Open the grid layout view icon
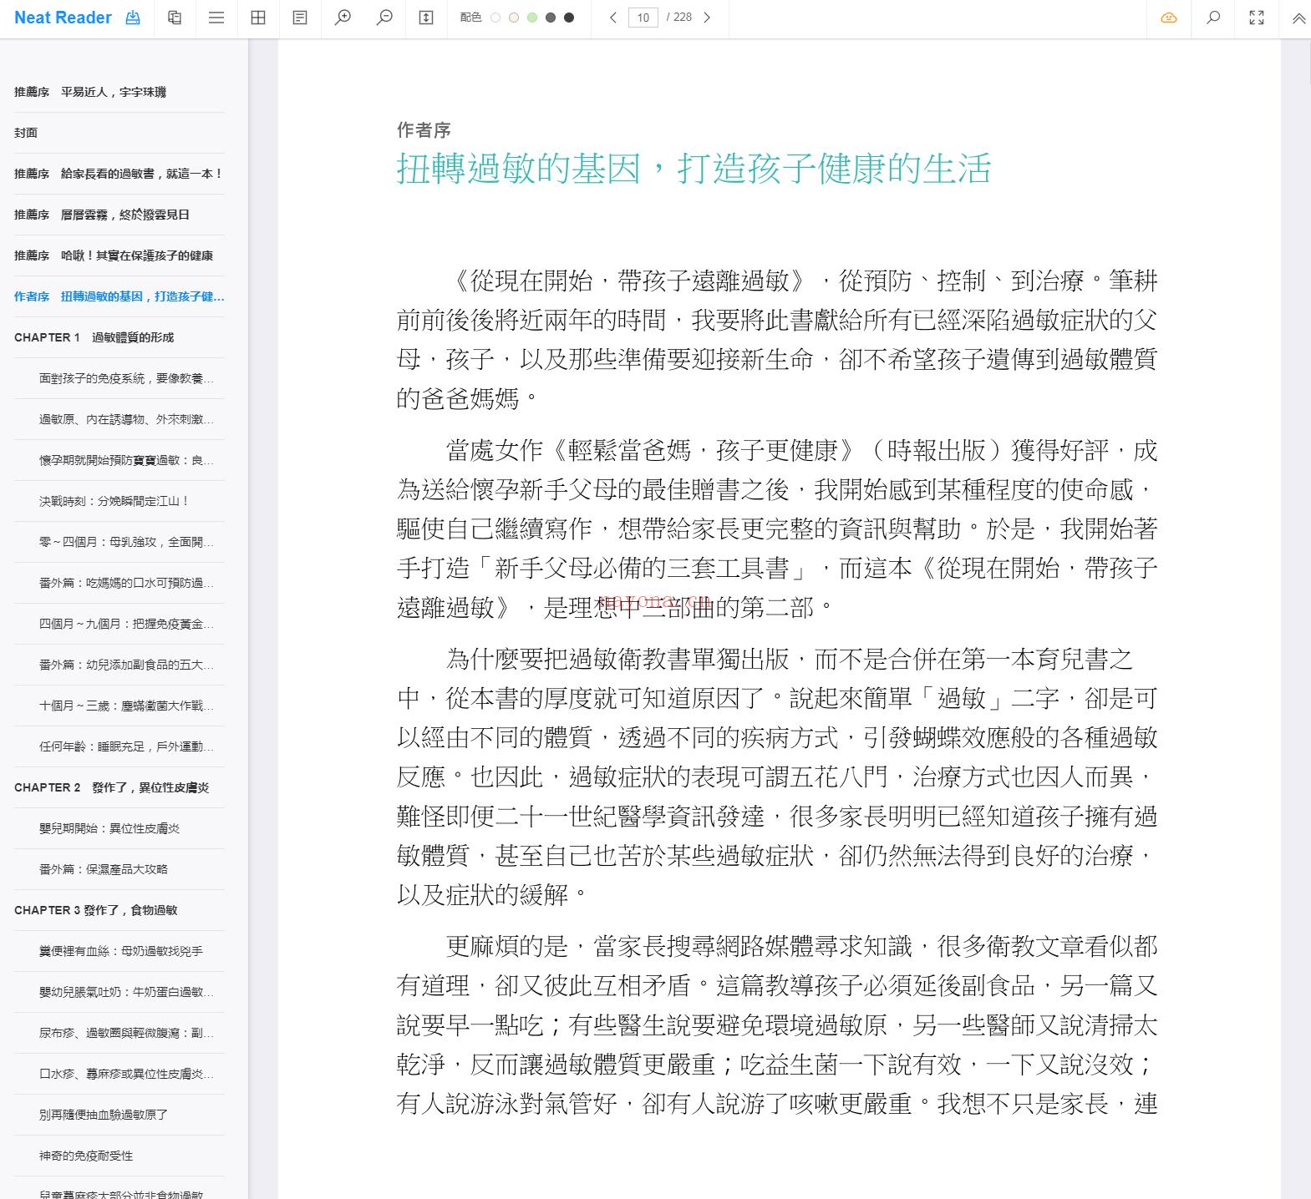 pyautogui.click(x=258, y=18)
